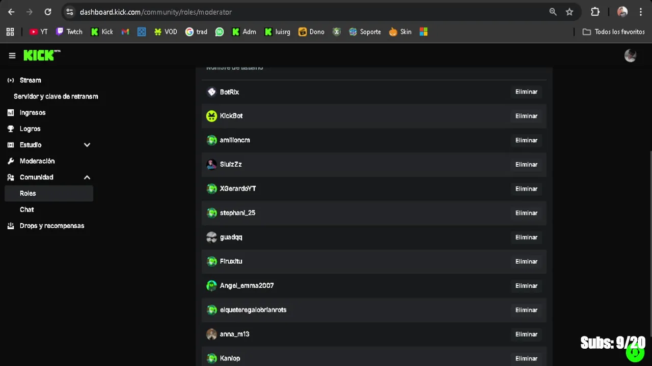
Task: Open the Adm bookmark
Action: (x=243, y=32)
